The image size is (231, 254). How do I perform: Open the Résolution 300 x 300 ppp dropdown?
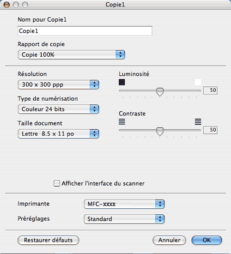pos(58,85)
